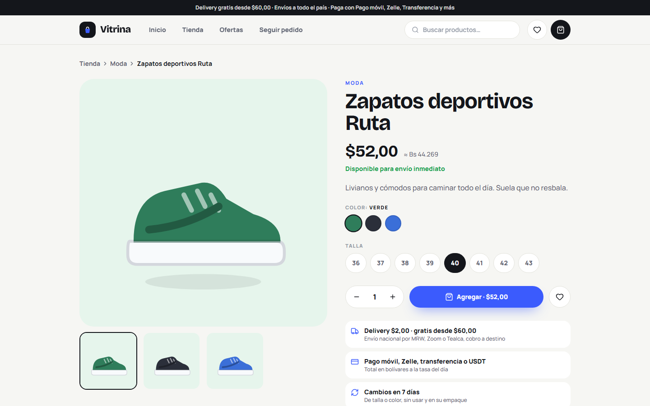650x406 pixels.
Task: Select the blue color swatch
Action: [393, 223]
